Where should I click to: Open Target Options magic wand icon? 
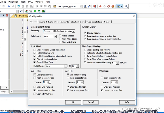click(21, 11)
